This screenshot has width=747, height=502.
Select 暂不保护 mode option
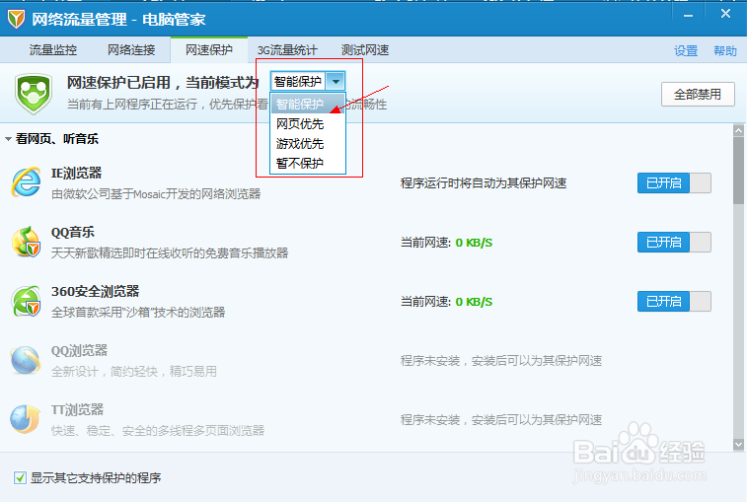308,163
